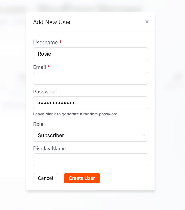Click the random password helper text
Viewport: 185px width, 210px height.
(x=75, y=114)
